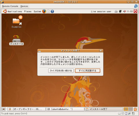Click Live session user label

(101, 12)
